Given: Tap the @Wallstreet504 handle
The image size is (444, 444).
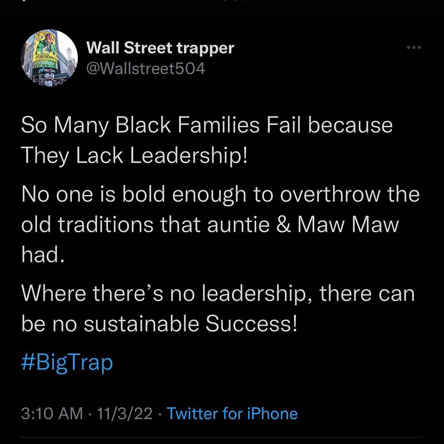Looking at the screenshot, I should pos(146,68).
